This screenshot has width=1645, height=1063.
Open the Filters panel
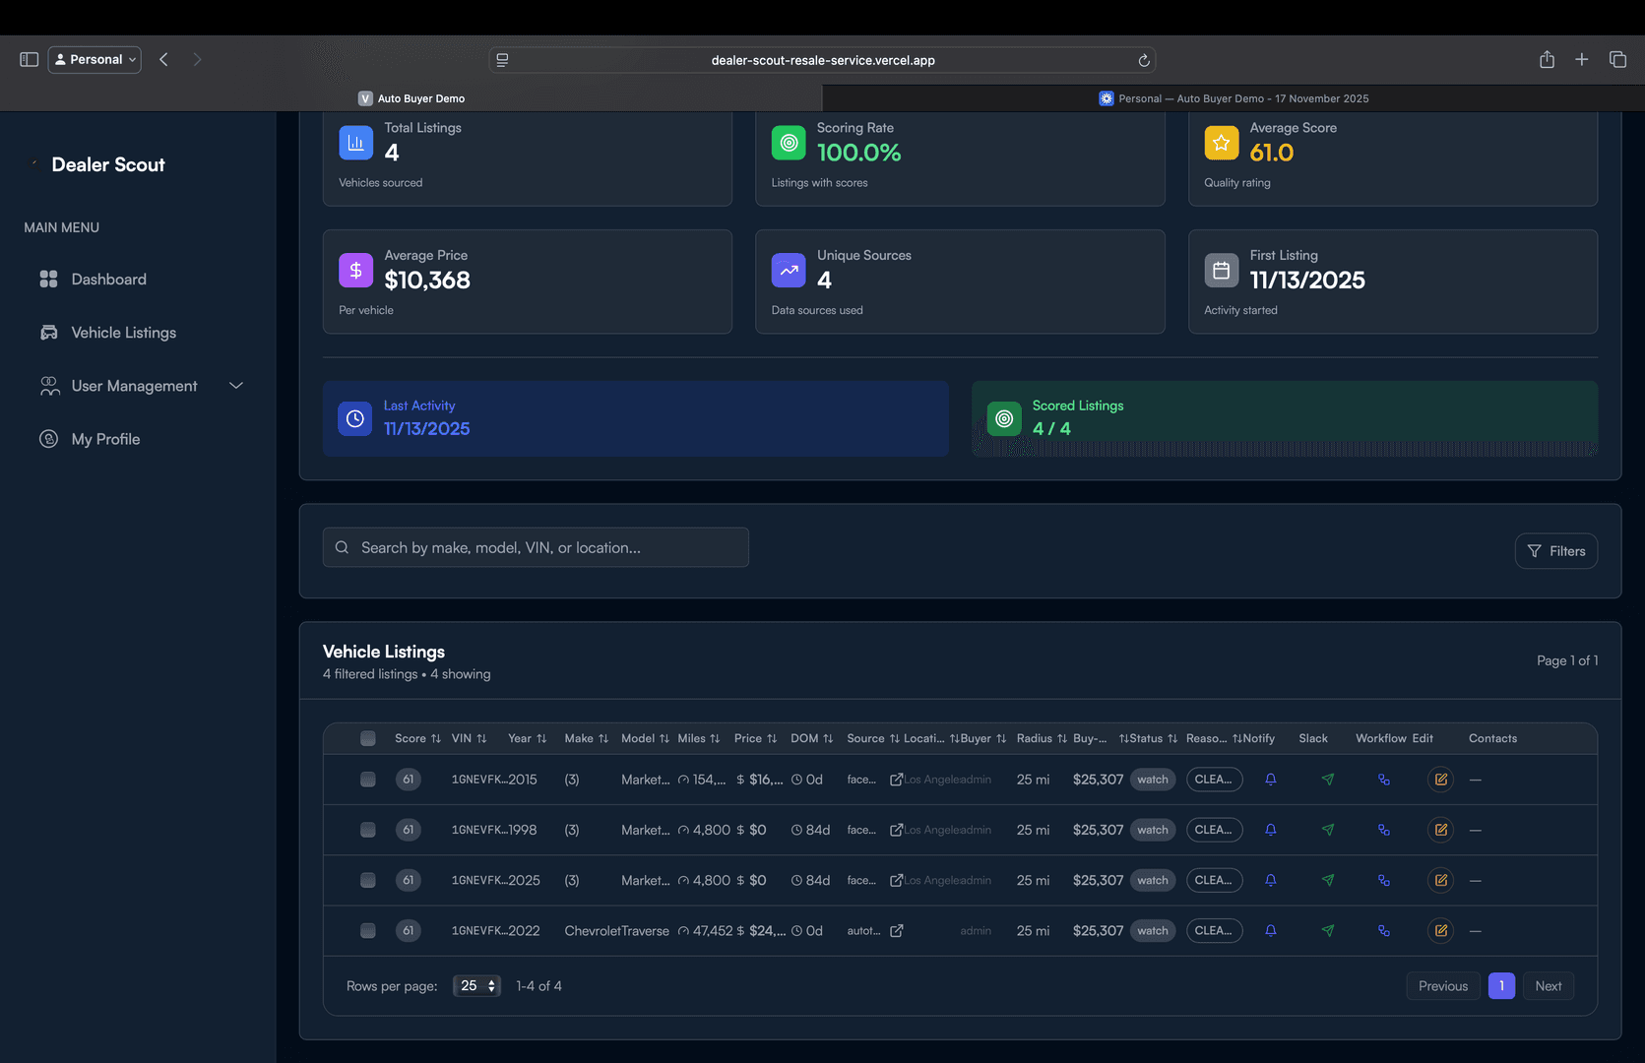pyautogui.click(x=1555, y=551)
